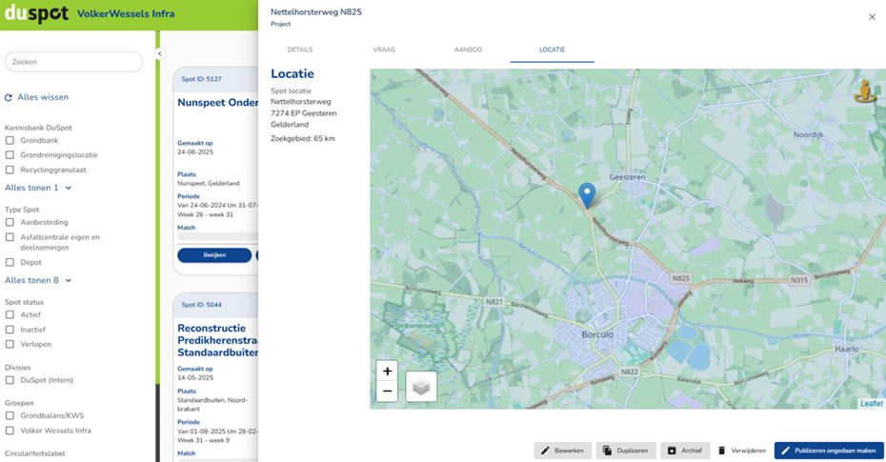Viewport: 886px width, 462px height.
Task: Tick the Recyclinggranulaat filter
Action: pos(10,170)
